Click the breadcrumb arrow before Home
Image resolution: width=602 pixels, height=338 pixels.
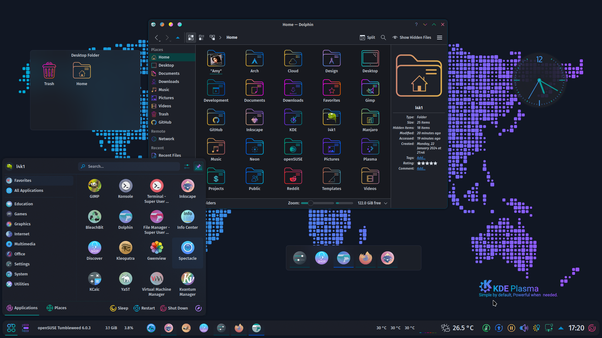click(x=220, y=38)
